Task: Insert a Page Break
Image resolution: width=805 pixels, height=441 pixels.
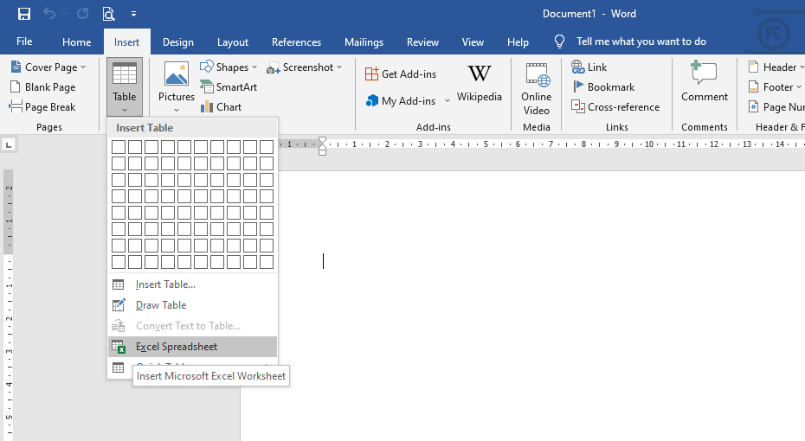Action: [43, 107]
